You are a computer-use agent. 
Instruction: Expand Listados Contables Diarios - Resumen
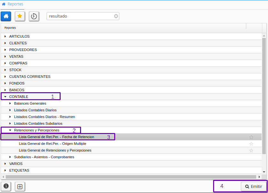click(10, 117)
